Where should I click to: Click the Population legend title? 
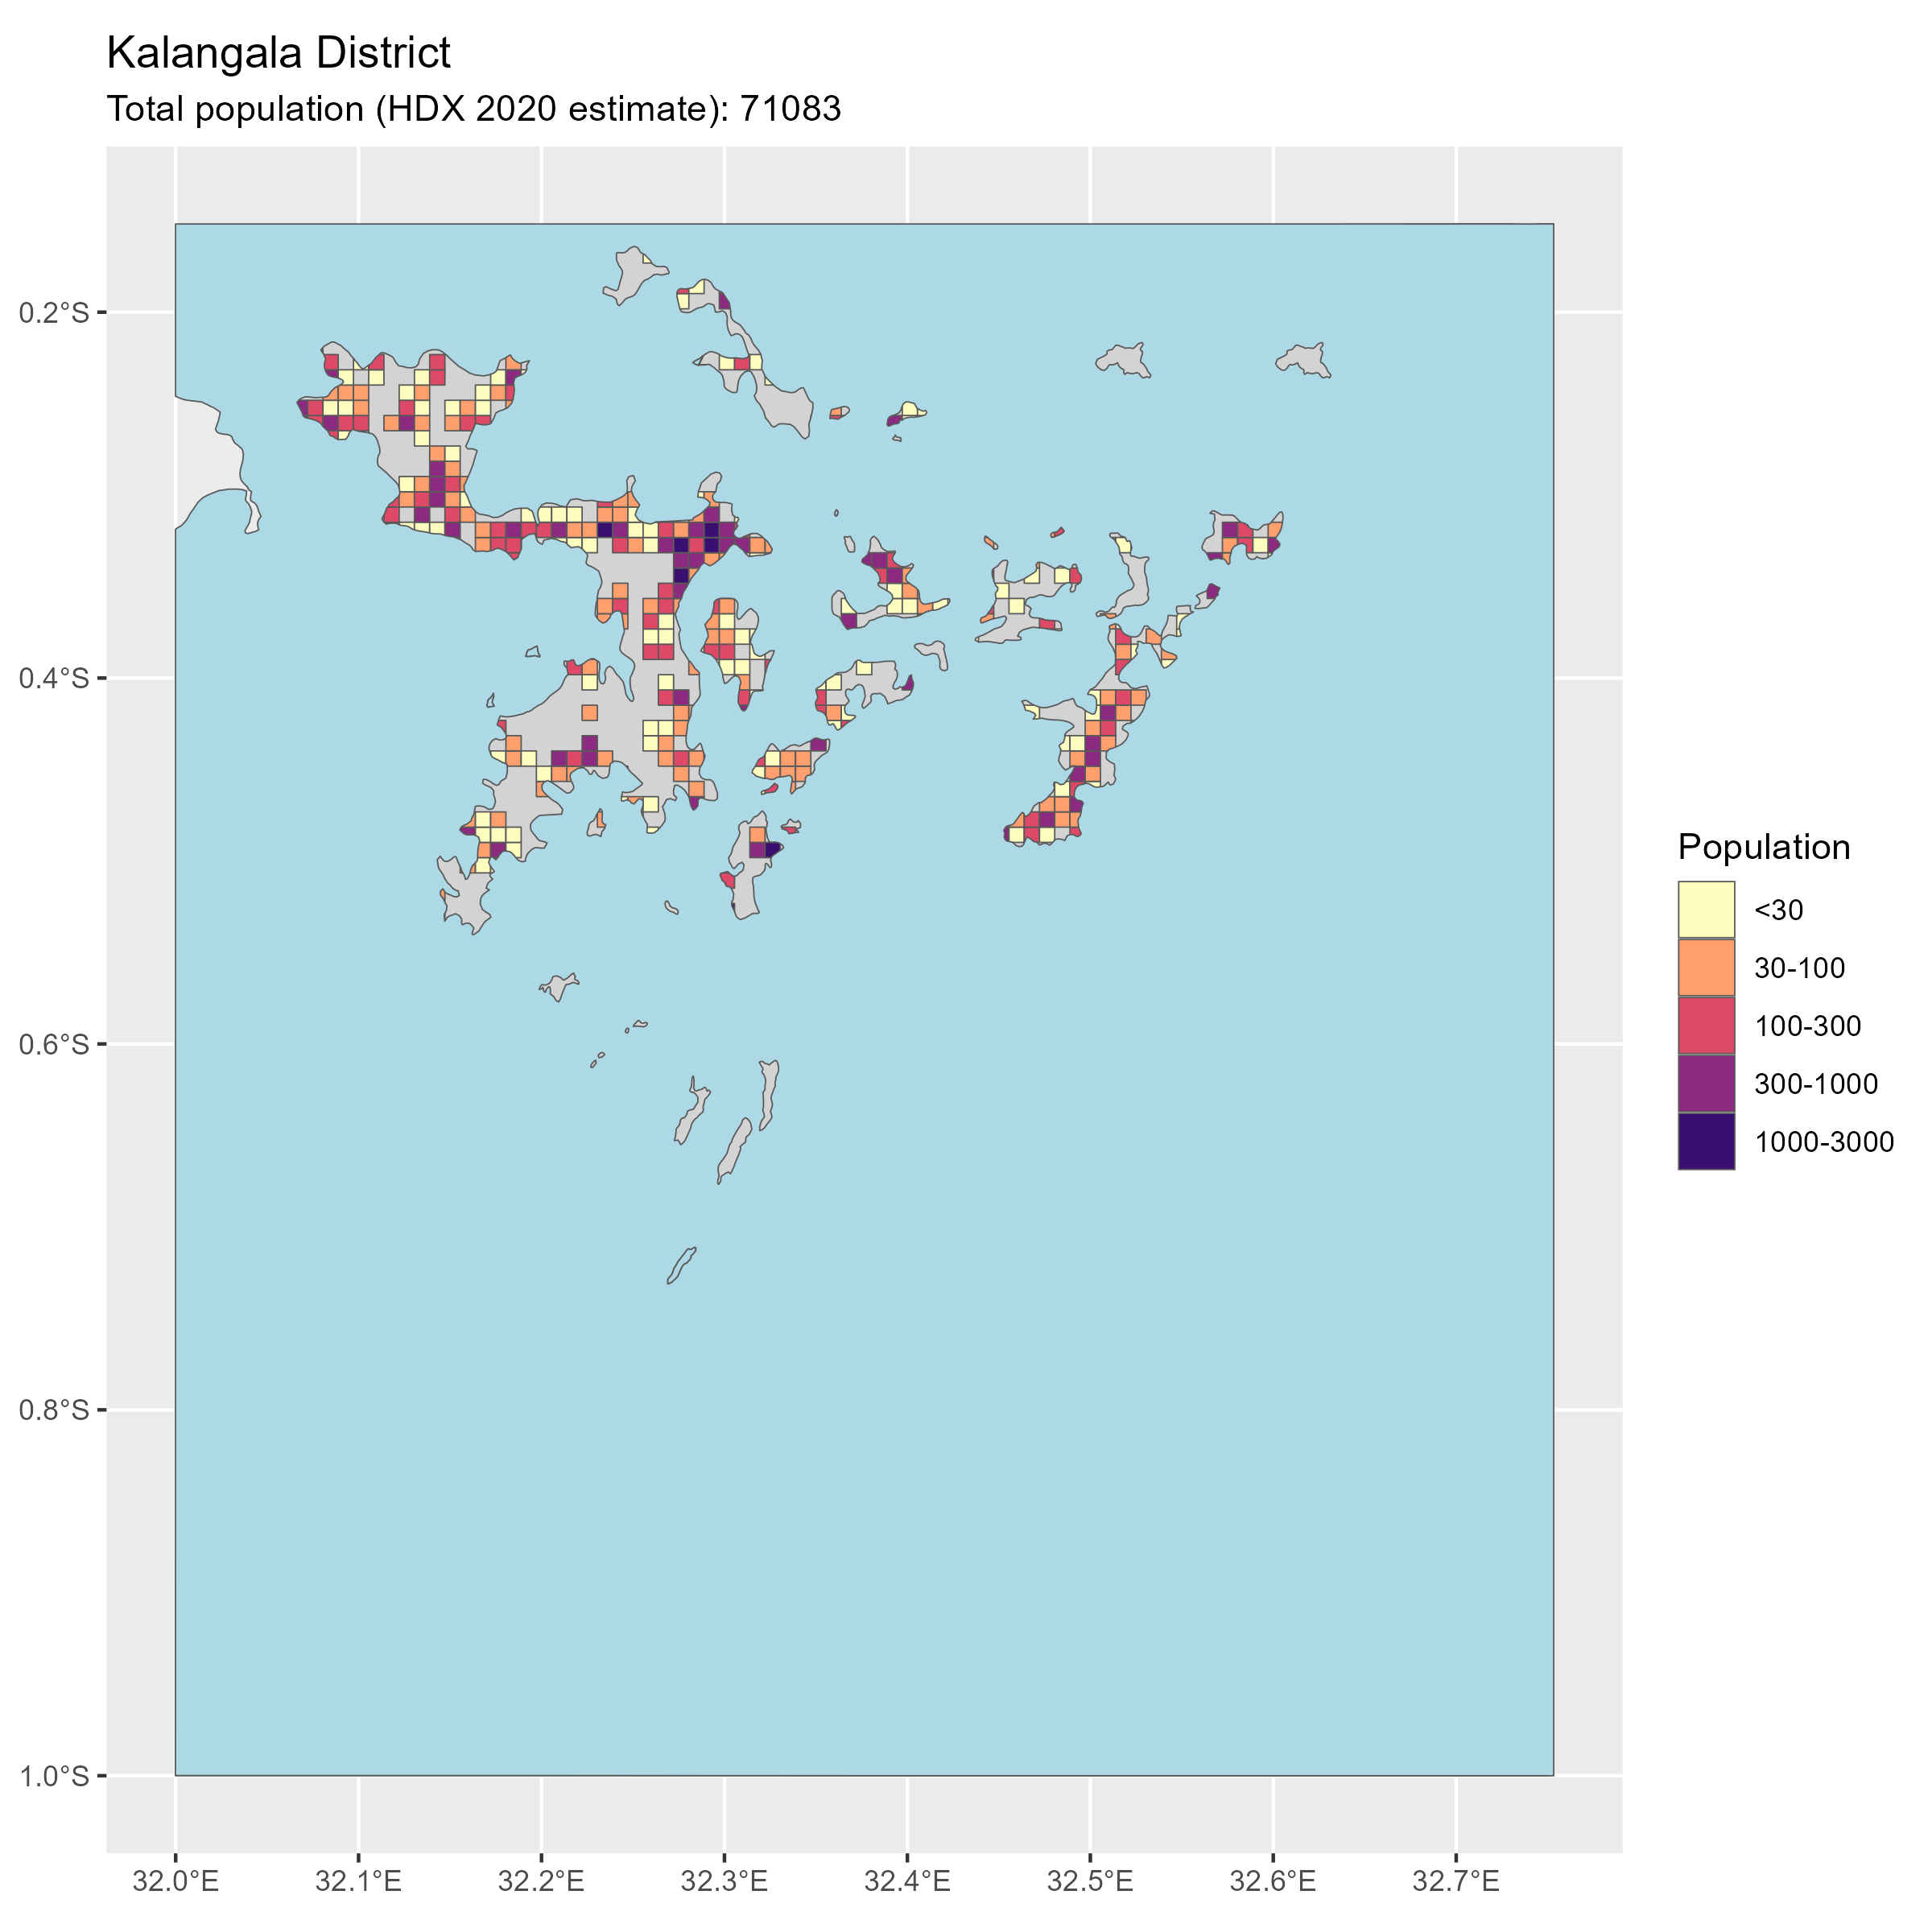[x=1763, y=847]
